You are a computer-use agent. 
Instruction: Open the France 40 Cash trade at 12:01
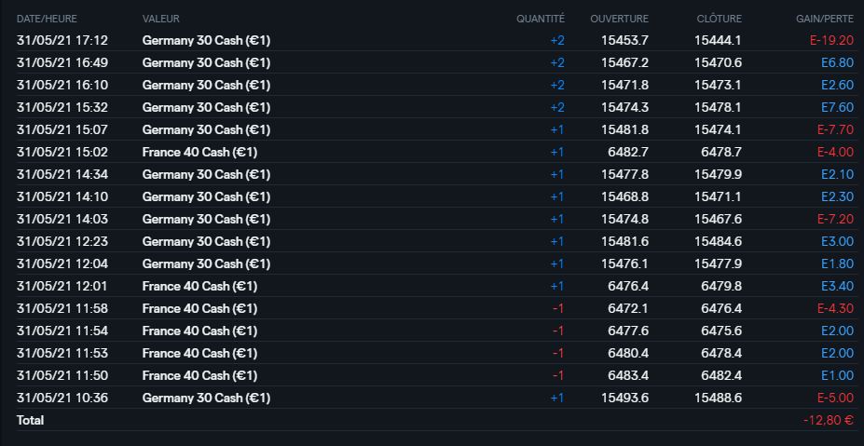(x=199, y=286)
